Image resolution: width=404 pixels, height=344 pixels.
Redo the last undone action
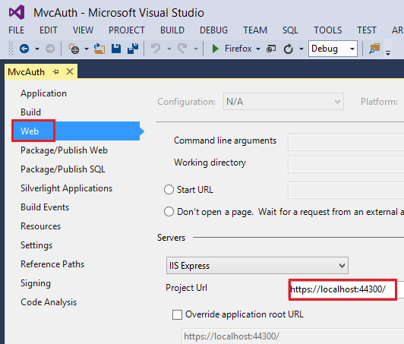click(182, 49)
